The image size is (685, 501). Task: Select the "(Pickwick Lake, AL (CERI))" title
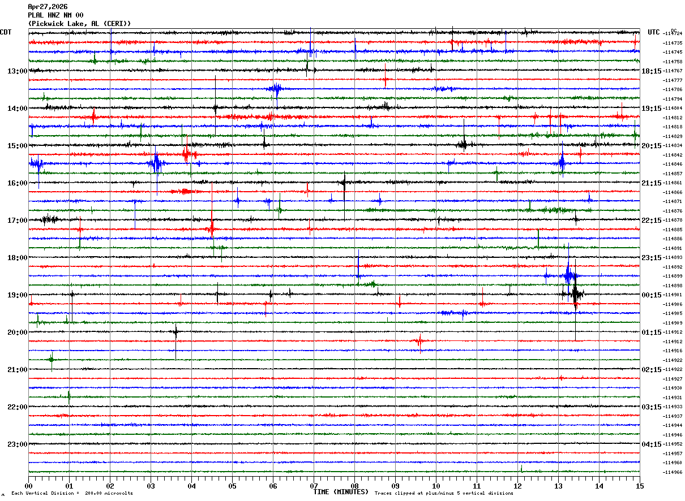79,24
